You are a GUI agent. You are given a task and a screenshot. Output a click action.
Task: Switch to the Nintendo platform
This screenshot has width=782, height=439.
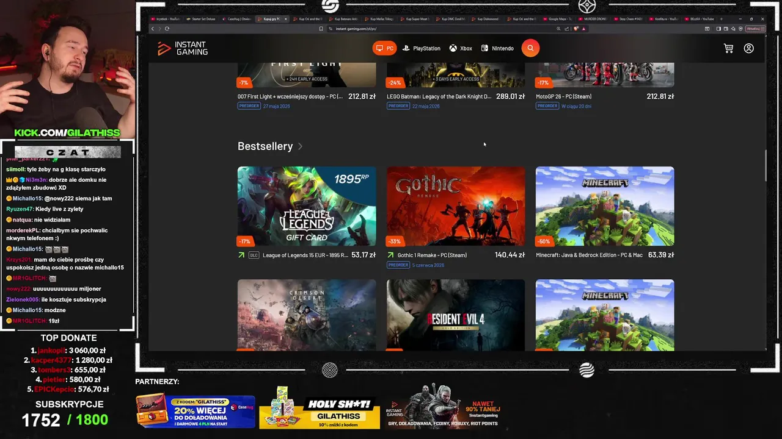pyautogui.click(x=497, y=48)
